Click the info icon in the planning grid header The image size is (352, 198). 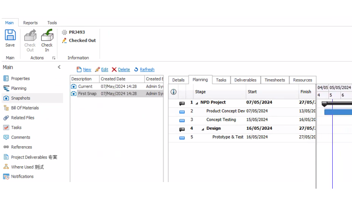coord(174,92)
